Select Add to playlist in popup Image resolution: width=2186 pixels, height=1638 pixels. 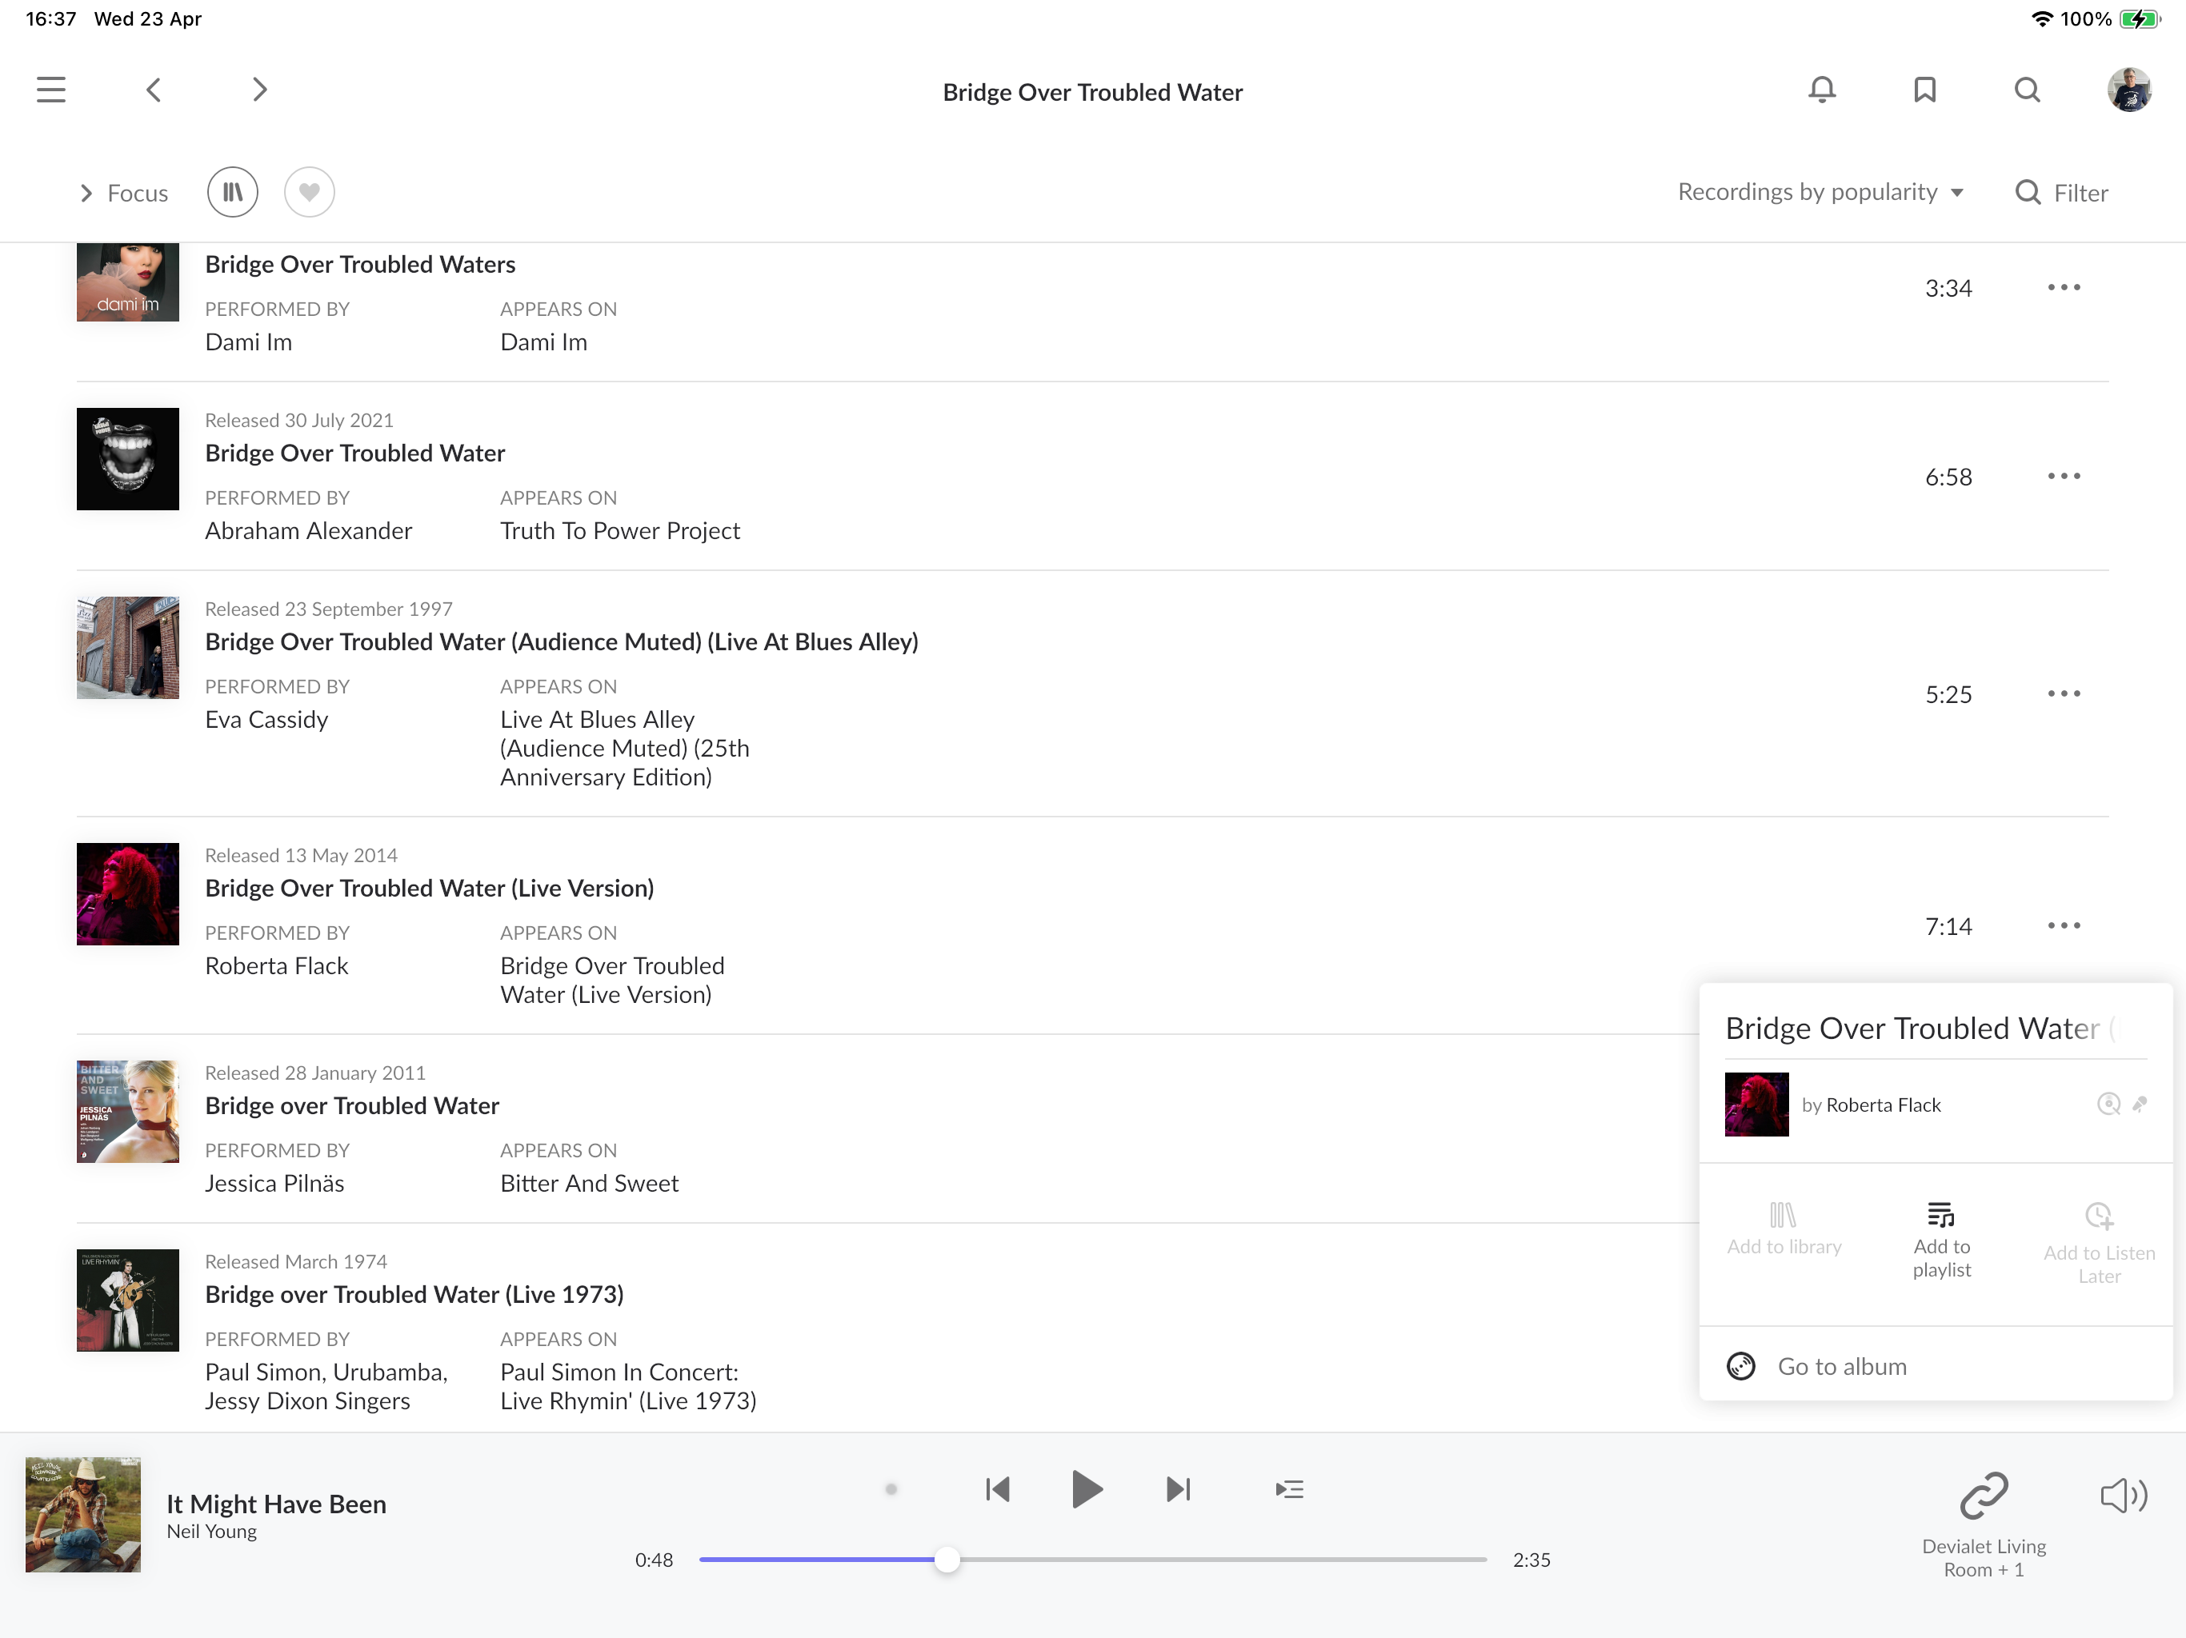1941,1240
